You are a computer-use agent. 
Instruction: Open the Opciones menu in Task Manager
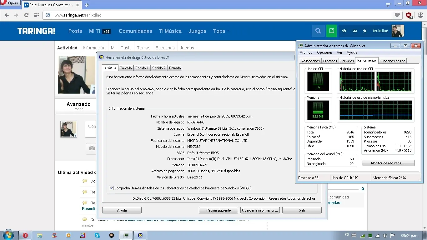[324, 52]
